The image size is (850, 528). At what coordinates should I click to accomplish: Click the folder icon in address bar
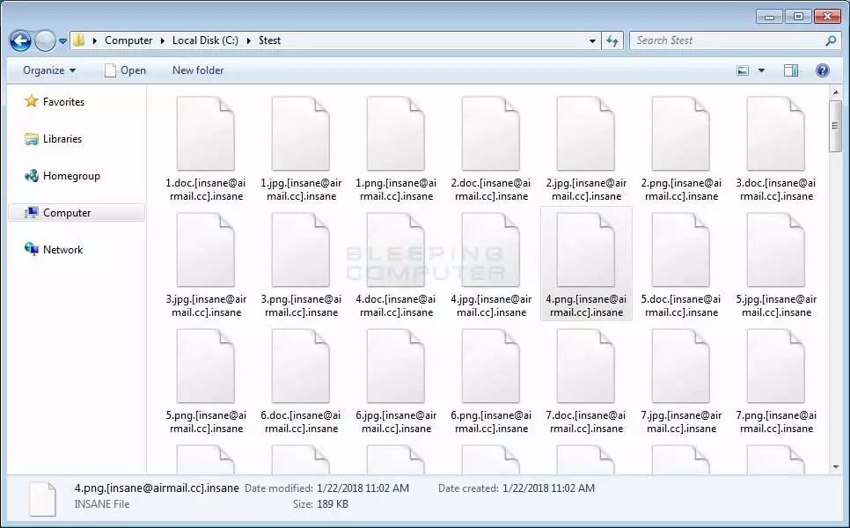click(79, 40)
